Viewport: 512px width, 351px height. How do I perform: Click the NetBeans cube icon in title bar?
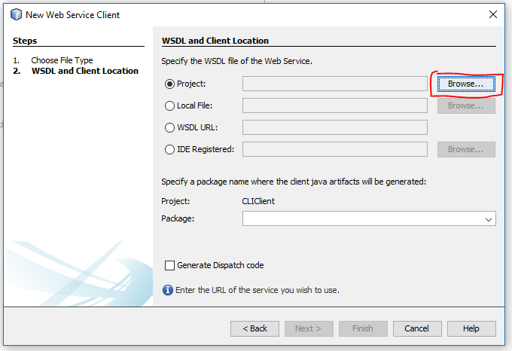click(16, 15)
